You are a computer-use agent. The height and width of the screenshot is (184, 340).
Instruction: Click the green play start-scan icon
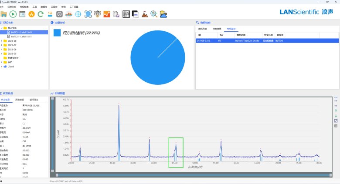coord(13,14)
